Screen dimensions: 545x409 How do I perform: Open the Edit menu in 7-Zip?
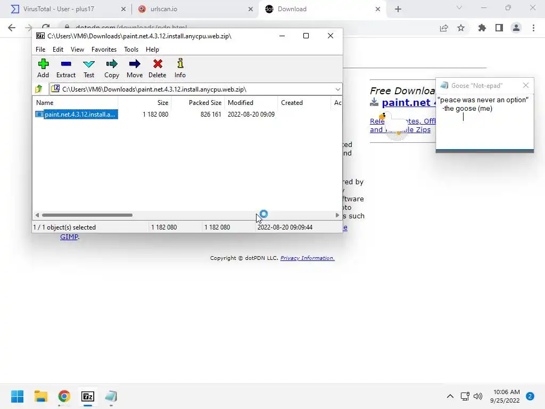58,50
